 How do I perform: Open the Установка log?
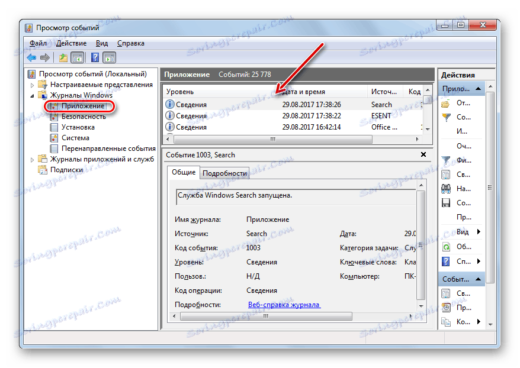coord(78,127)
